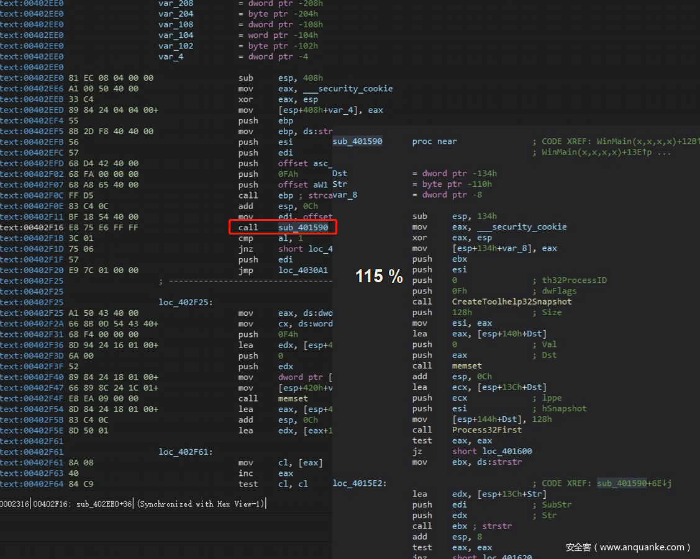Viewport: 700px width, 559px height.
Task: Select the var_4 variable definition
Action: tap(171, 56)
